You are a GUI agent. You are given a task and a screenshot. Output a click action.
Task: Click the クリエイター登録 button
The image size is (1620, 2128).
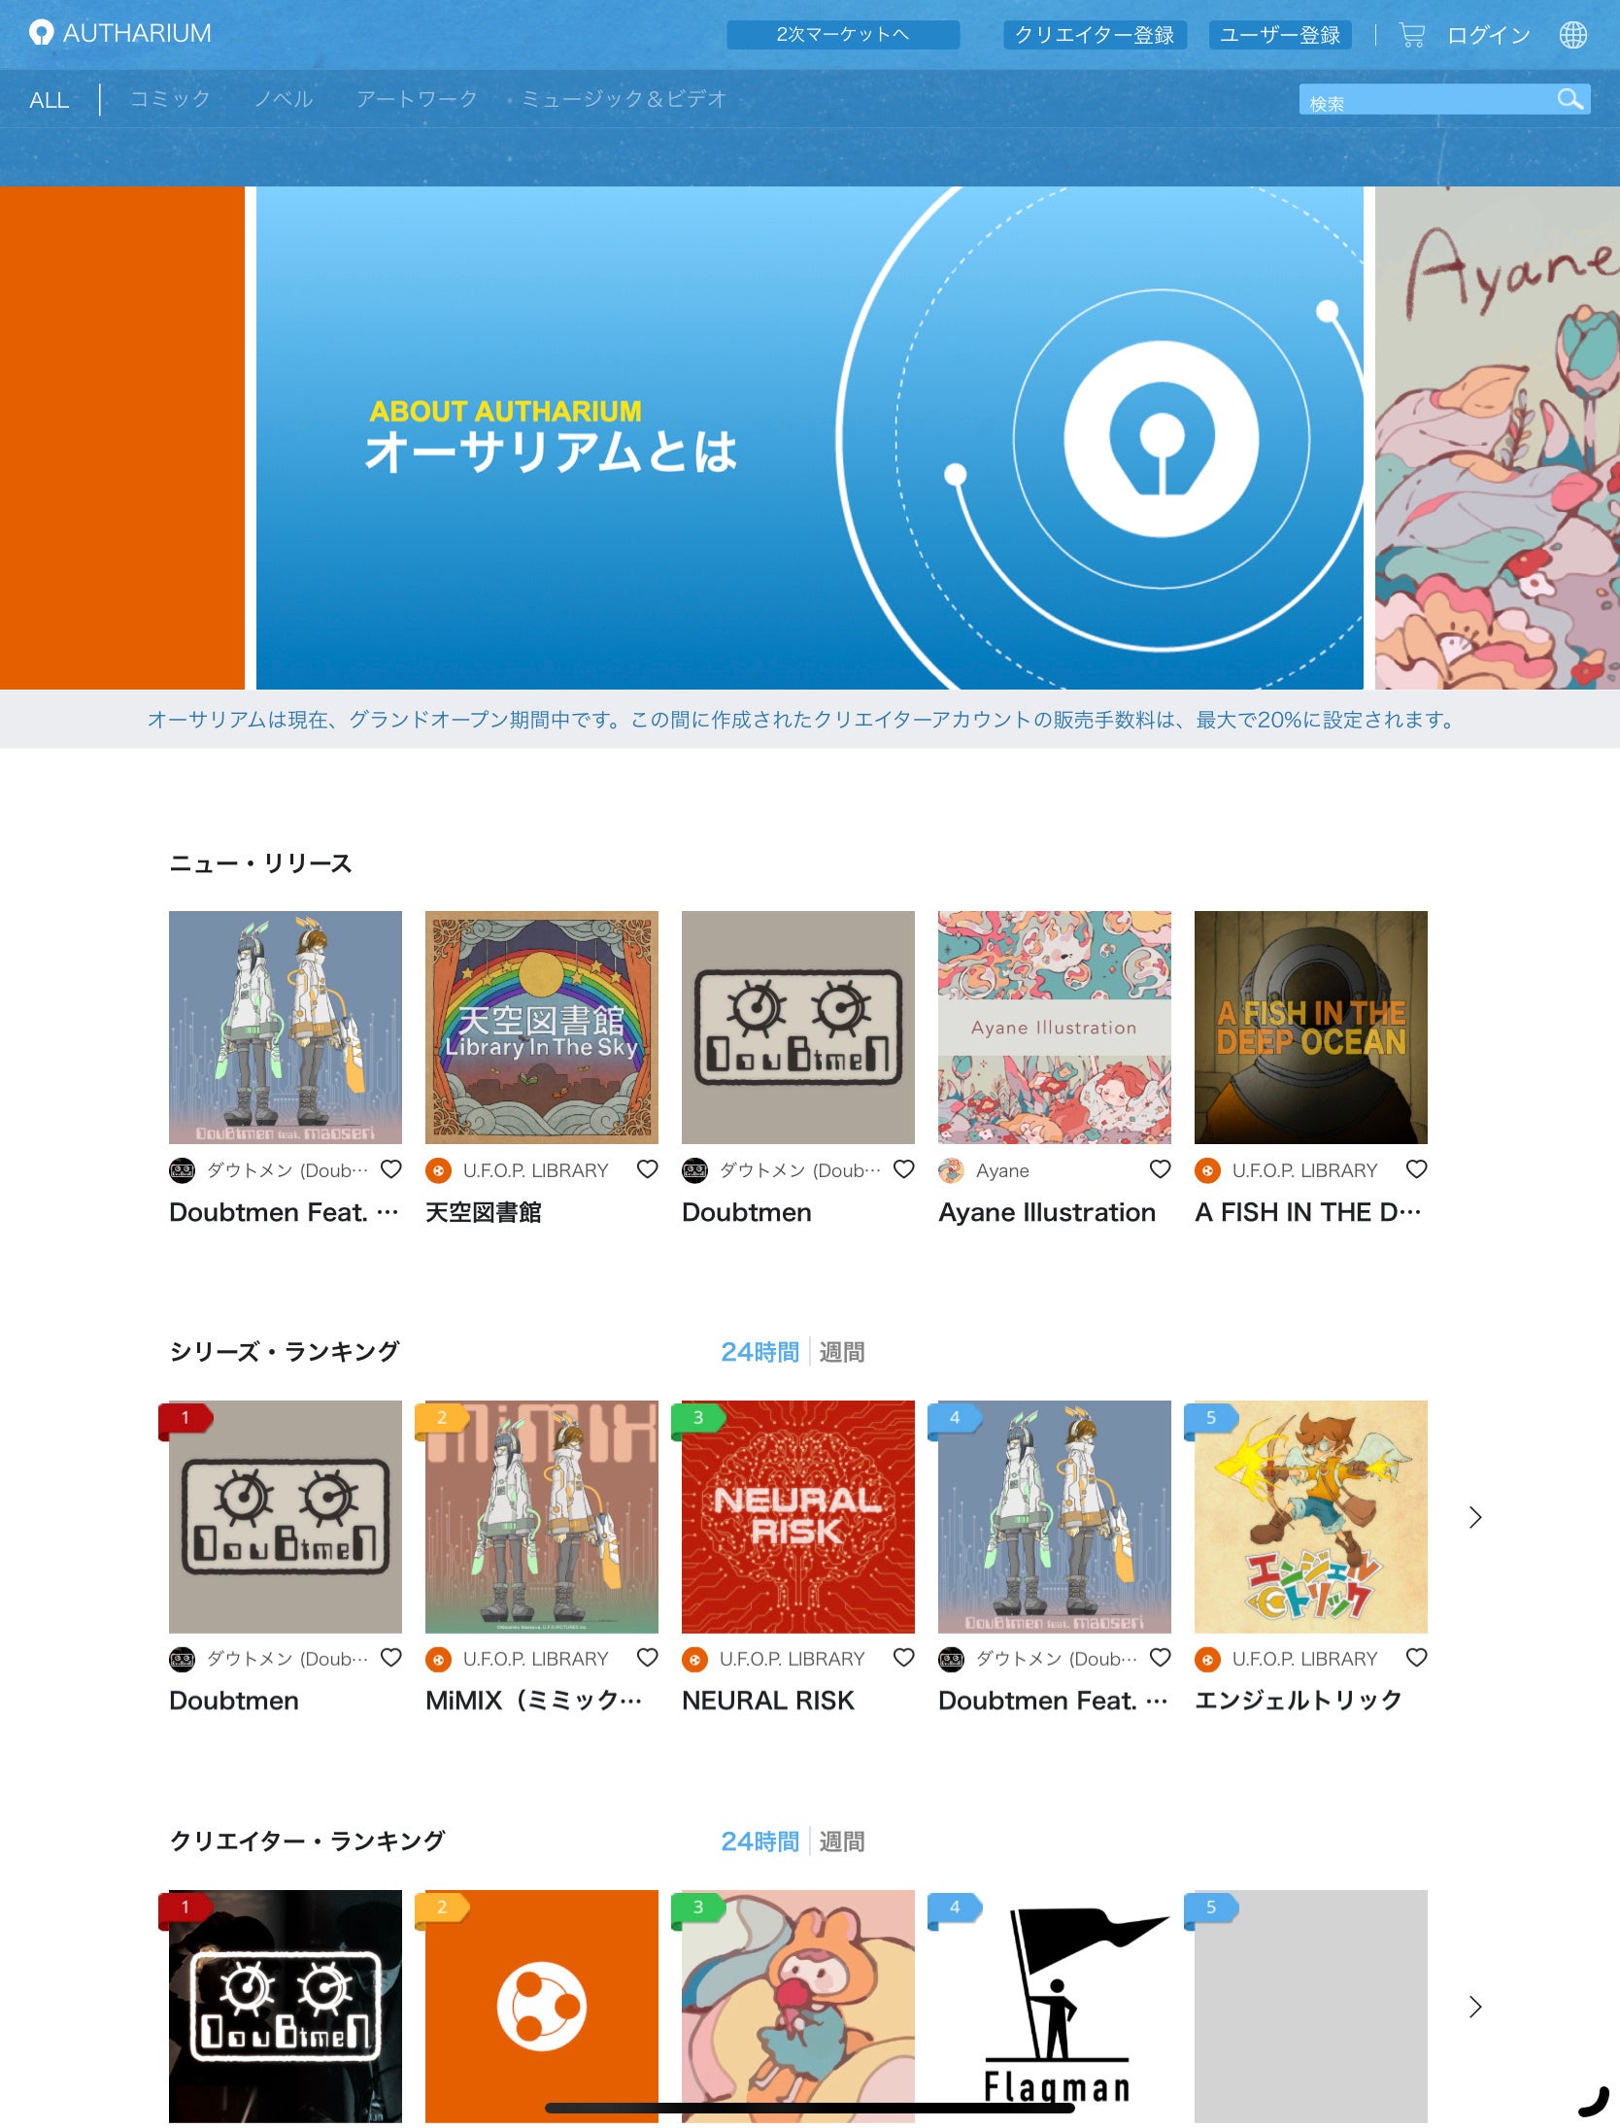point(1095,35)
